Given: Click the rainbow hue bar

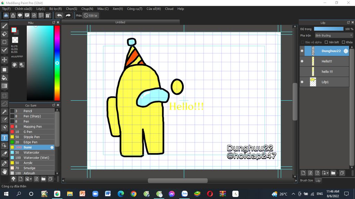Looking at the screenshot, I should (57, 63).
